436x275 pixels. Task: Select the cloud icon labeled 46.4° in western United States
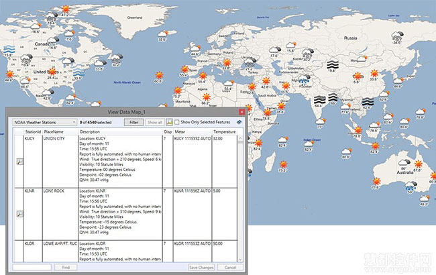pos(25,81)
